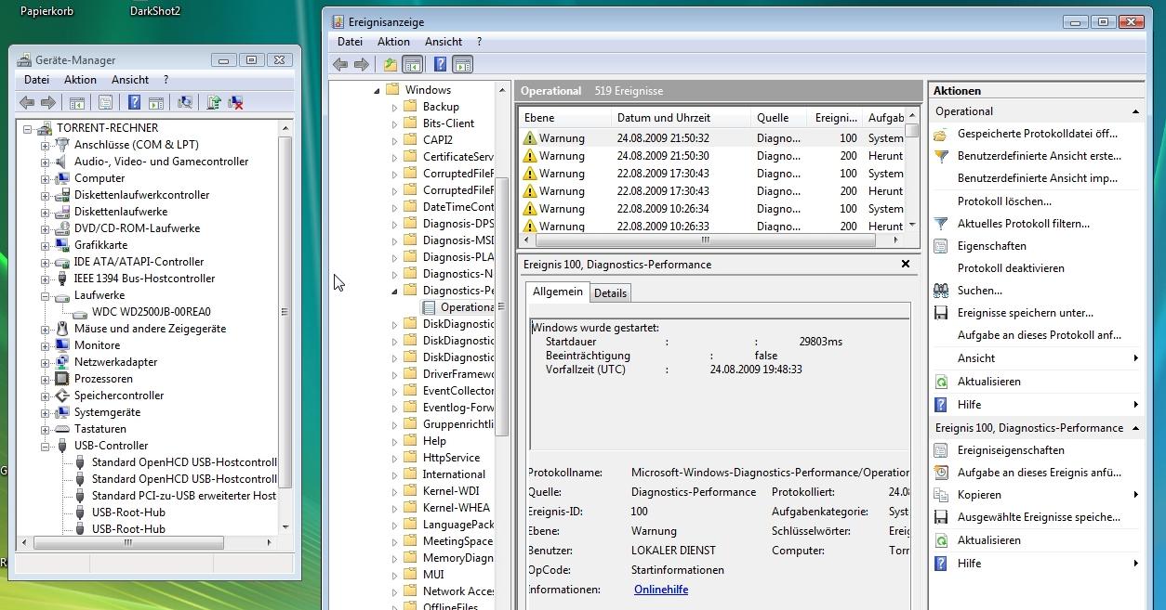Select WDC WD2500JB-00REA0 drive in Geräte-Manager
1166x610 pixels.
click(152, 312)
